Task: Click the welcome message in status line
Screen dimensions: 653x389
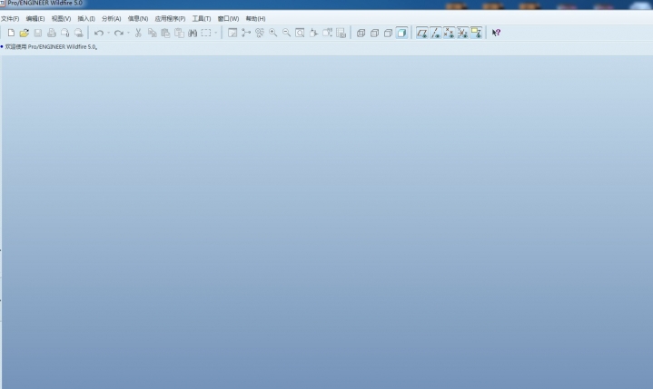Action: pyautogui.click(x=51, y=46)
